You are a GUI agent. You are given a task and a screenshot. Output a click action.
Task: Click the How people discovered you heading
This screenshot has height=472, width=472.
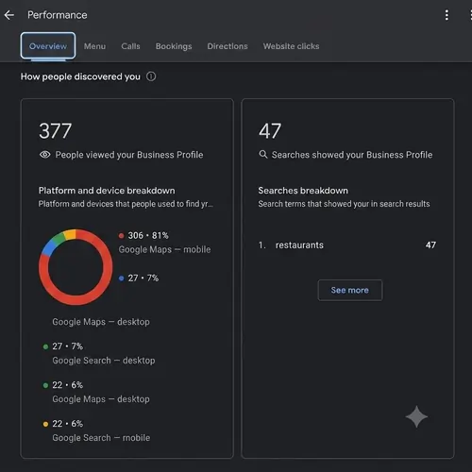click(80, 76)
